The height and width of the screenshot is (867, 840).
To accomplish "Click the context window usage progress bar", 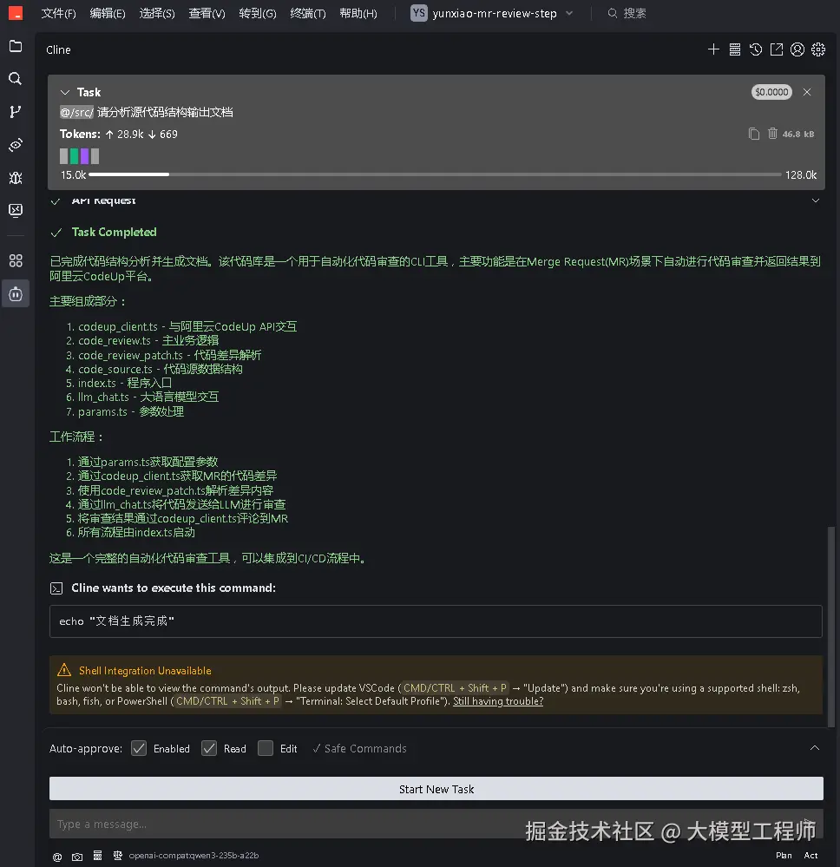I will point(436,174).
